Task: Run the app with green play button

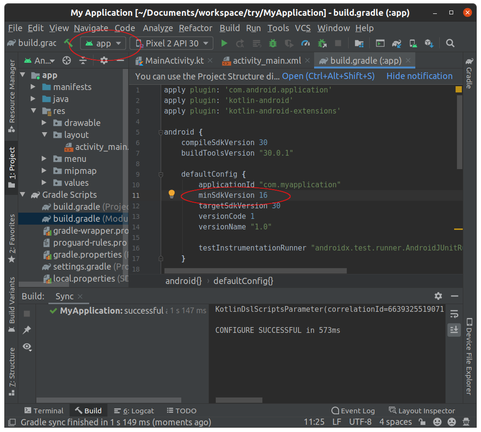Action: pyautogui.click(x=224, y=44)
